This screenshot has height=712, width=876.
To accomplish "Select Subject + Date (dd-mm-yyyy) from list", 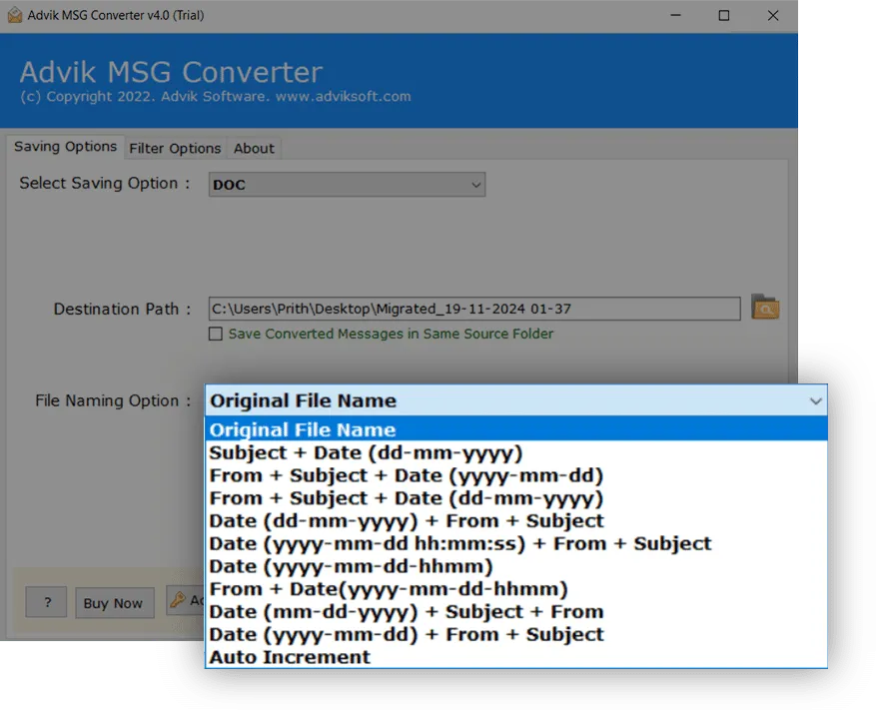I will [x=366, y=452].
